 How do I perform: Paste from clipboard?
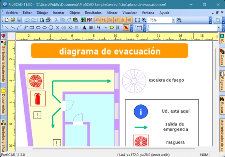75,20
